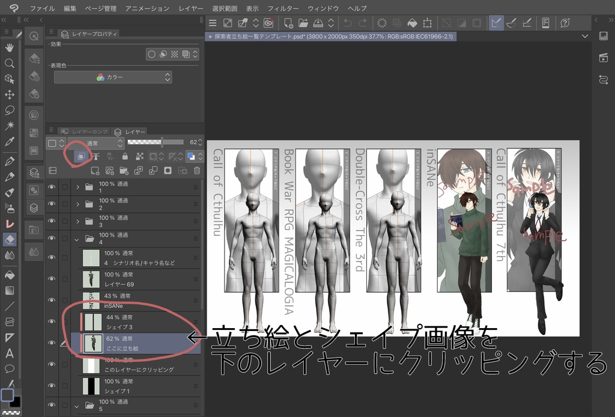
Task: Select the Eraser tool
Action: coord(9,239)
